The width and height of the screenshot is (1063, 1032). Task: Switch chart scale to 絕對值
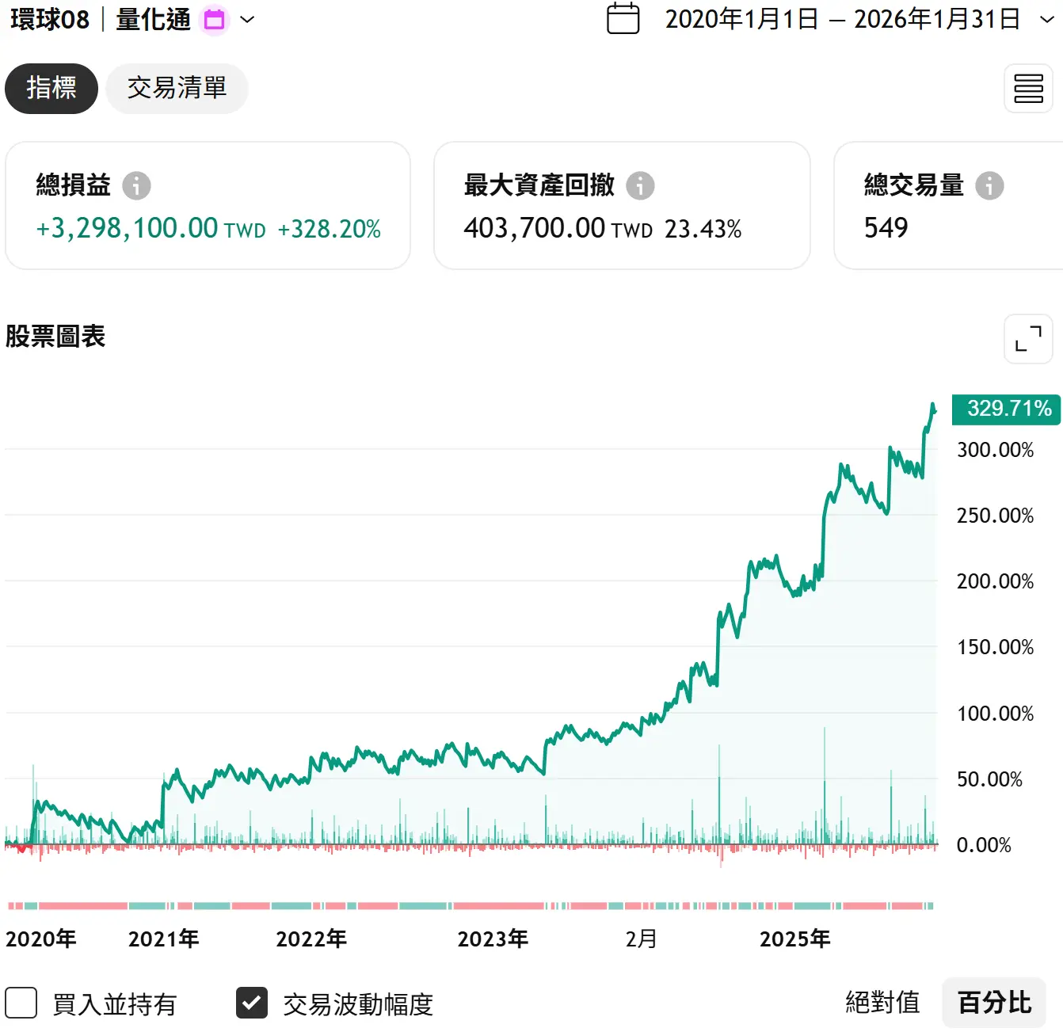click(x=882, y=1003)
